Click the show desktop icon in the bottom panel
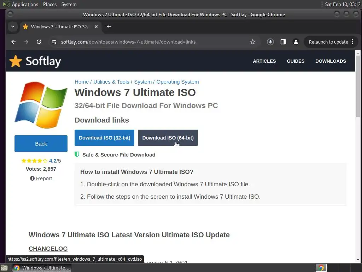Viewport: 362px width, 272px height. pos(4,268)
